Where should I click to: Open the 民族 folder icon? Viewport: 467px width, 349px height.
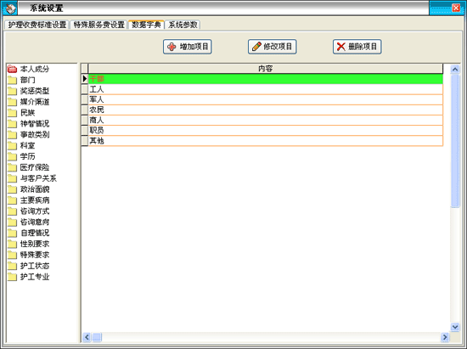[12, 113]
